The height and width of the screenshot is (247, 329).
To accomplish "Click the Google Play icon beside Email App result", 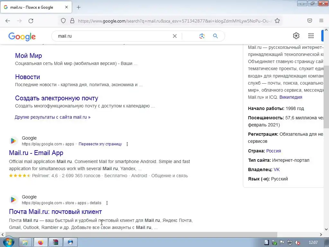I will click(13, 141).
